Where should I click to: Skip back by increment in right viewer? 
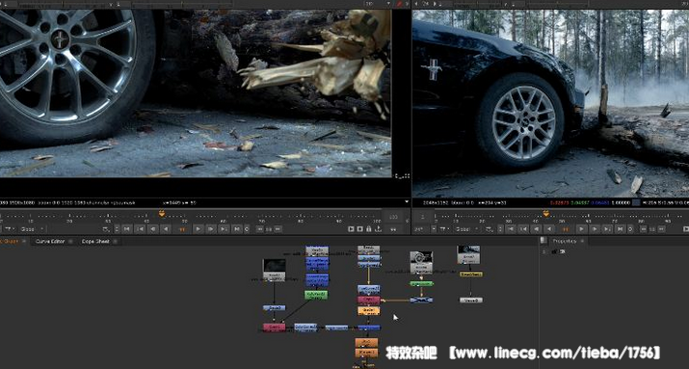click(x=644, y=229)
